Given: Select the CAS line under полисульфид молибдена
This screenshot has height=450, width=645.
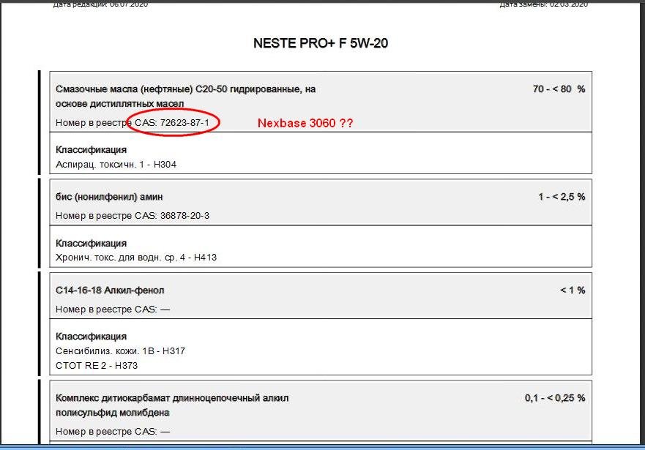Looking at the screenshot, I should tap(113, 432).
